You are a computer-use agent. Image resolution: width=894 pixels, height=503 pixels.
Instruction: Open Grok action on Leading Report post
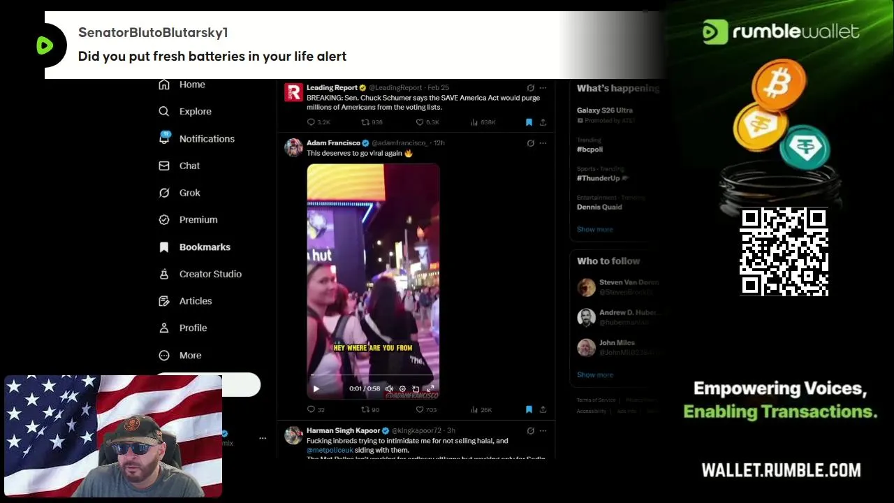[x=531, y=88]
